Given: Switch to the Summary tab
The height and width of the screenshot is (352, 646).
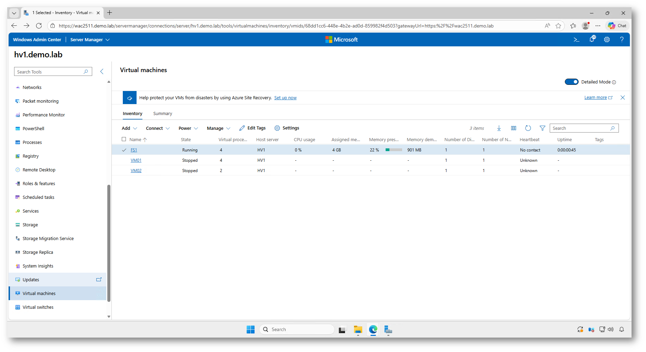Looking at the screenshot, I should tap(162, 114).
